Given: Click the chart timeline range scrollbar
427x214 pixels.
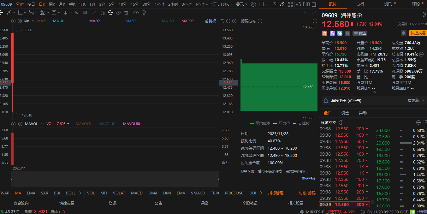Looking at the screenshot, I should click(x=115, y=179).
